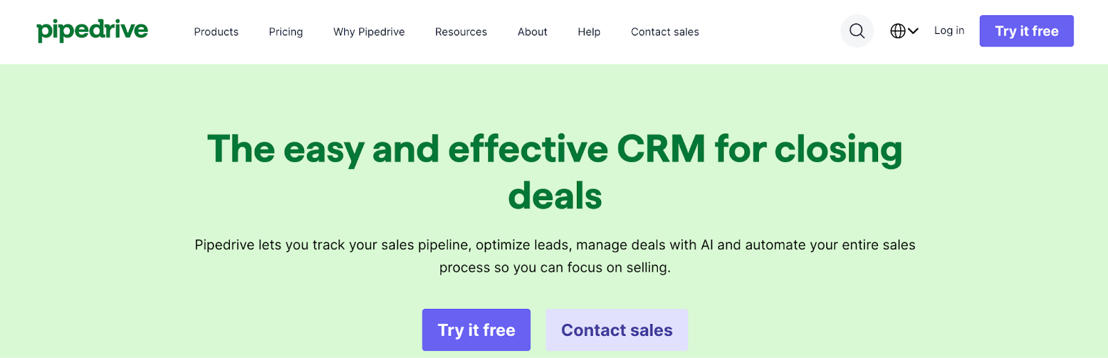Select About in the navigation bar
This screenshot has width=1108, height=358.
[532, 32]
